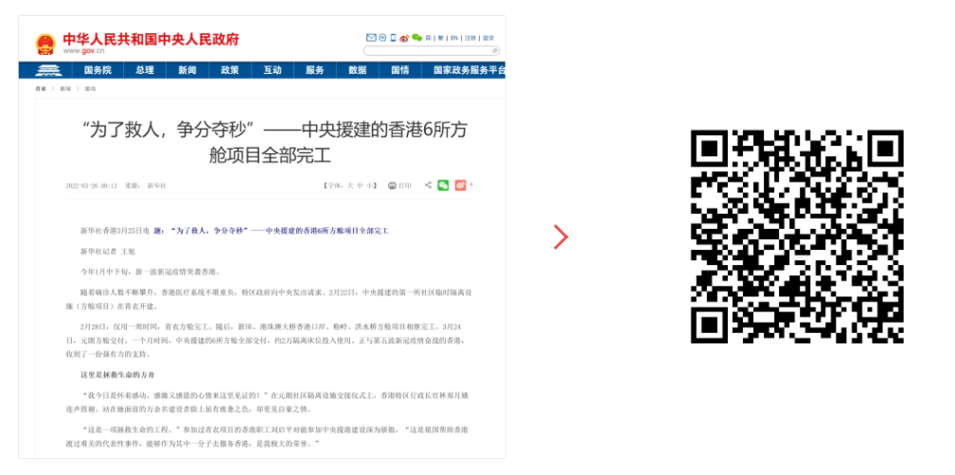The width and height of the screenshot is (955, 475).
Task: Click the Weibo icon in page header
Action: (x=404, y=38)
